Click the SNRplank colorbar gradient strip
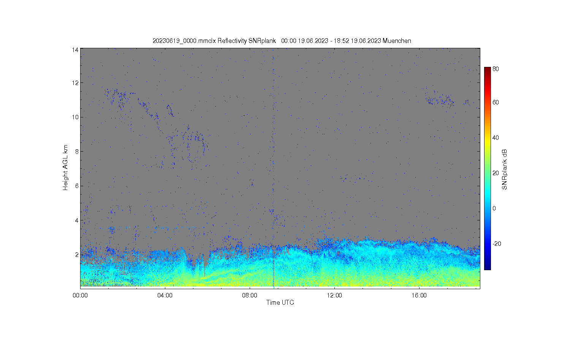Image resolution: width=570 pixels, height=342 pixels. click(x=488, y=168)
